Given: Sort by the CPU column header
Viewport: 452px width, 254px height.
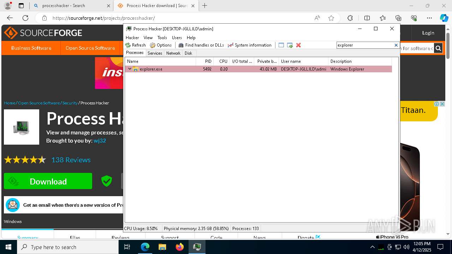Looking at the screenshot, I should 221,61.
